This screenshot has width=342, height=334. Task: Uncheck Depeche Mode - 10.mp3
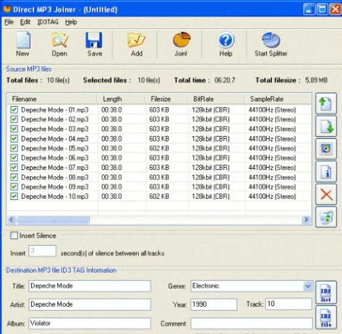pos(14,196)
